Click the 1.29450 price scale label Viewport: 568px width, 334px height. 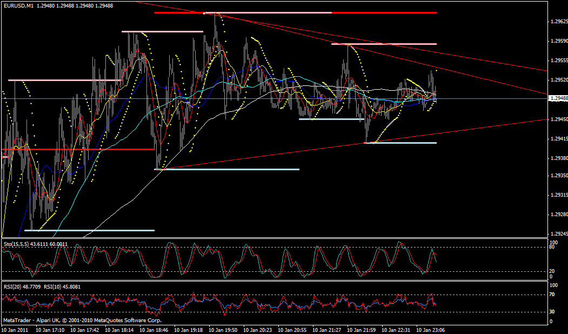click(558, 119)
